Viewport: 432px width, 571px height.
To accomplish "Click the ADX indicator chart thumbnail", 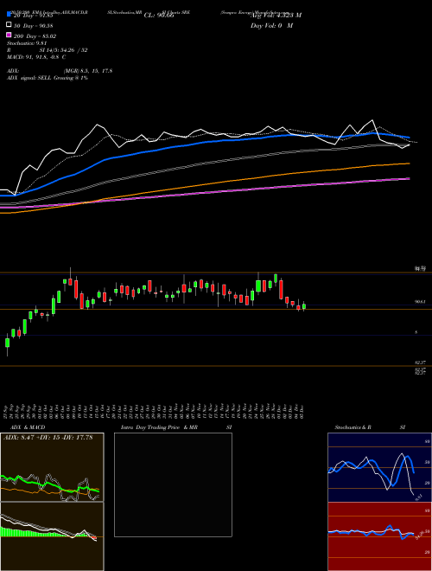I will click(x=52, y=467).
